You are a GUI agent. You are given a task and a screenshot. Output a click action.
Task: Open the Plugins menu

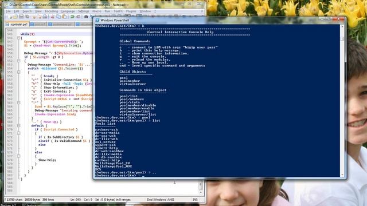click(x=131, y=11)
